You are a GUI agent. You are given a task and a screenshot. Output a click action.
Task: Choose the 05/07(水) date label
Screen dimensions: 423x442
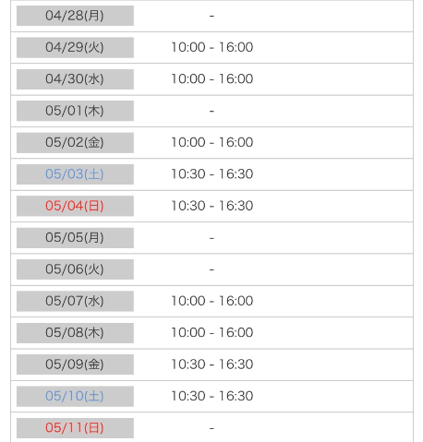pyautogui.click(x=75, y=301)
